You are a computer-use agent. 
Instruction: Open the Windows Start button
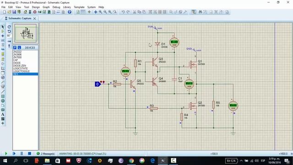coord(5,161)
